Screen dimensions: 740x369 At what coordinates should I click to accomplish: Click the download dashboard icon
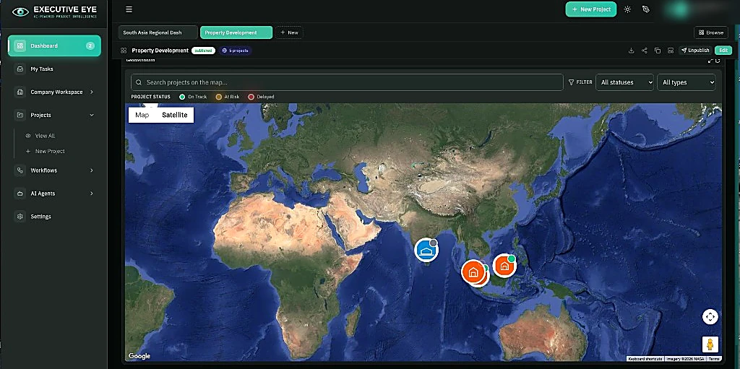click(x=631, y=51)
